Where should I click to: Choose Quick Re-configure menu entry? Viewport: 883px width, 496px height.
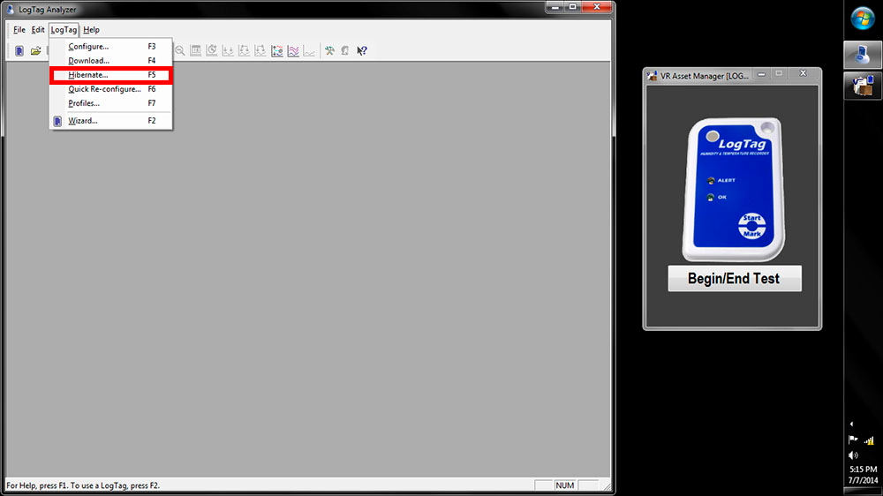point(104,89)
